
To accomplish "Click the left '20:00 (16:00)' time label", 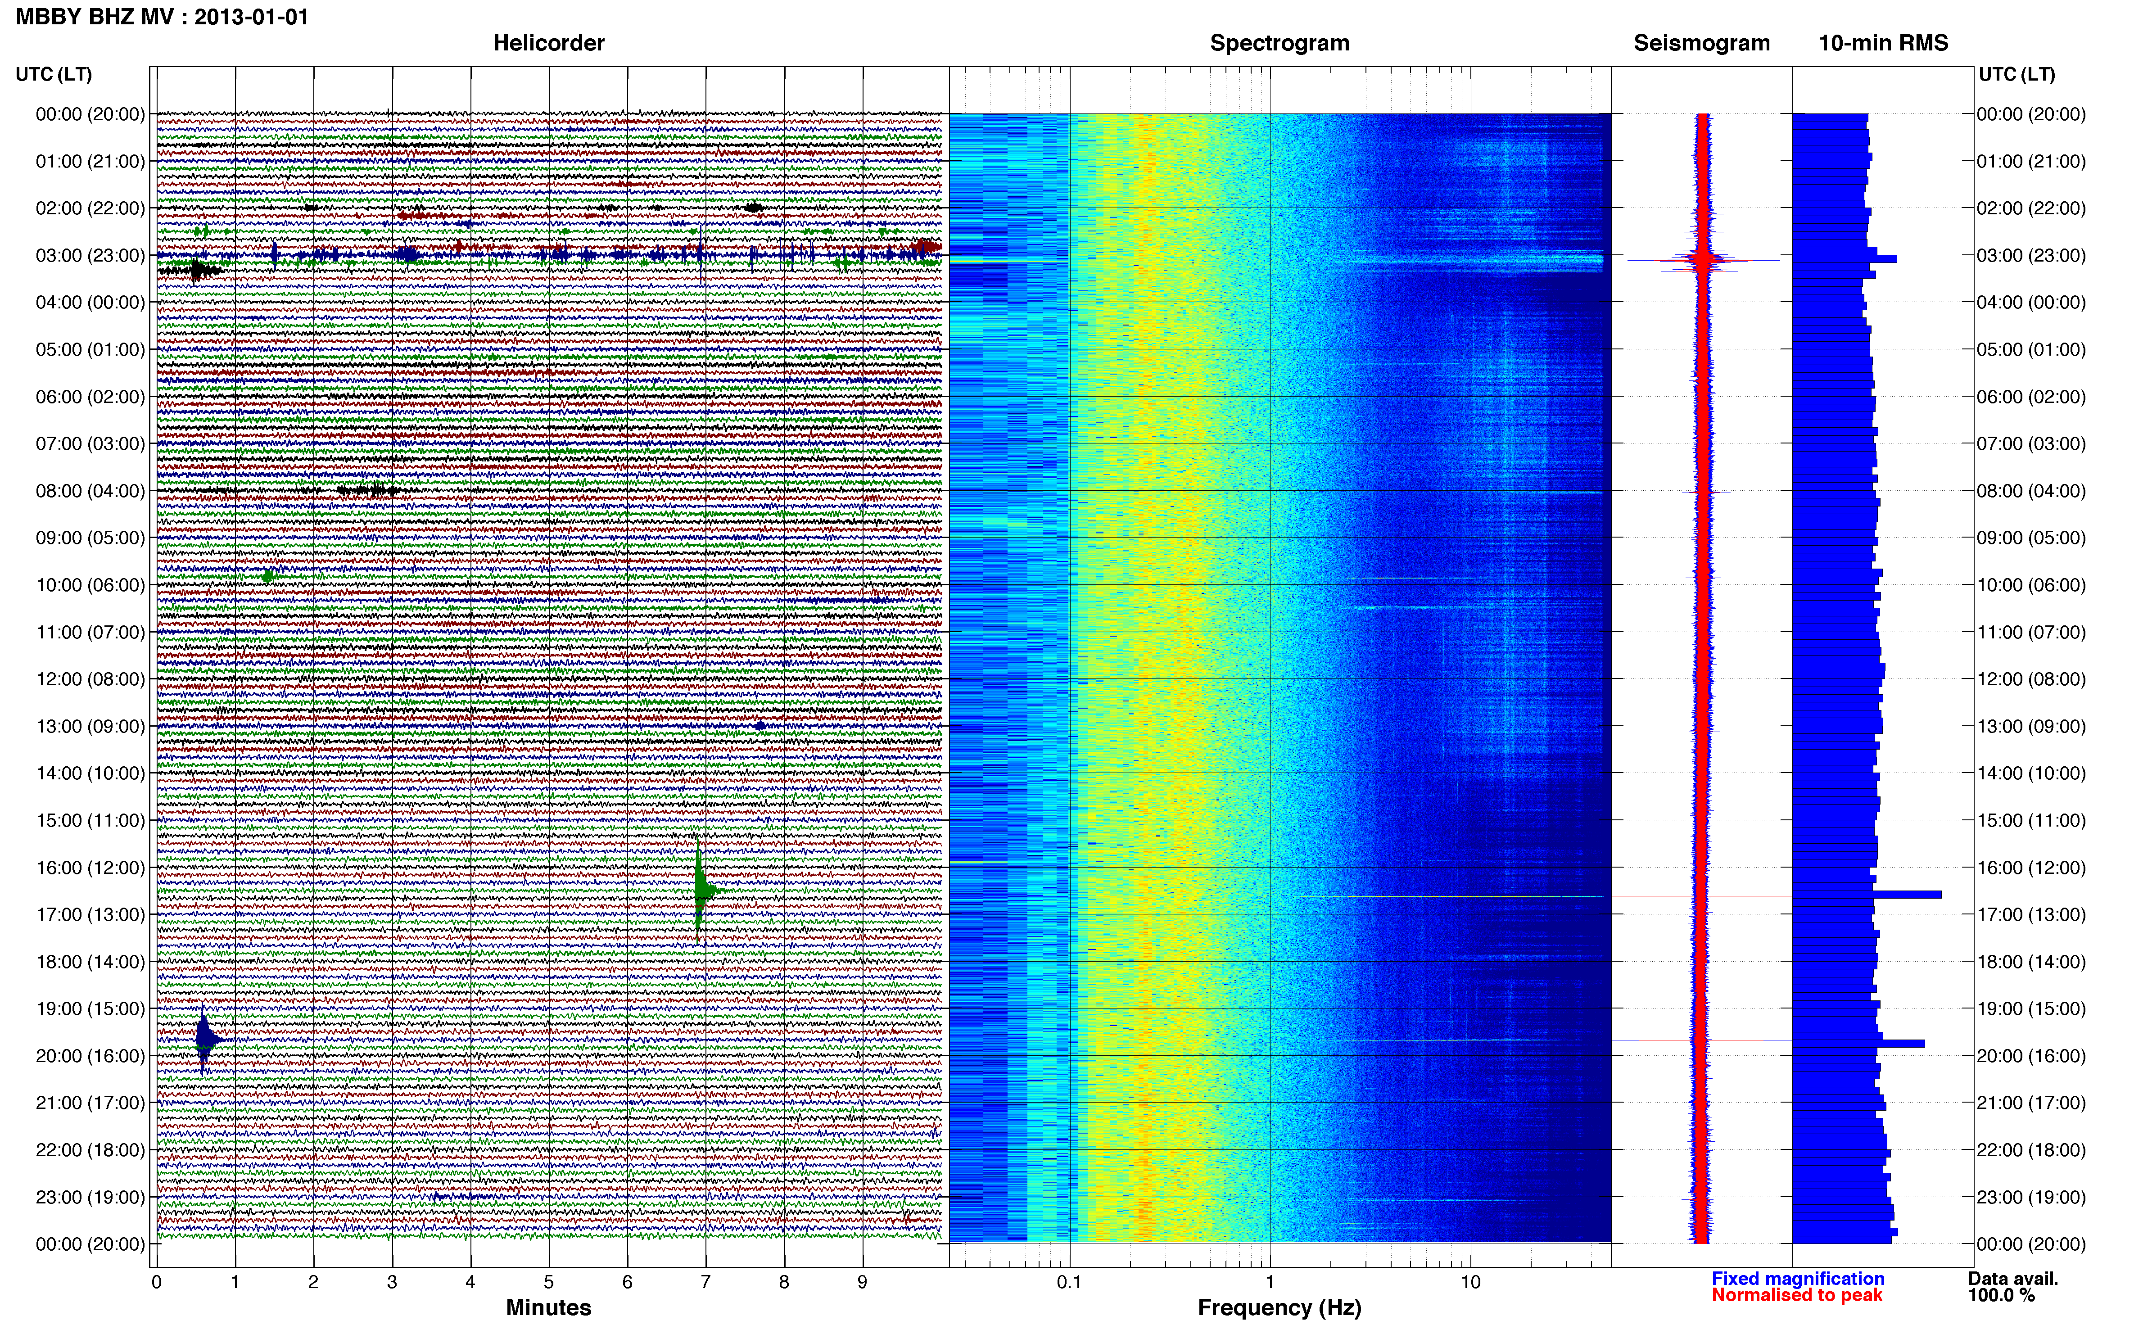I will pos(90,1055).
